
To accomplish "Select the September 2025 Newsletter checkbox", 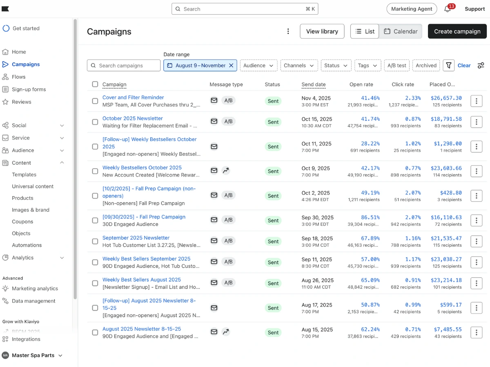I will pos(95,241).
